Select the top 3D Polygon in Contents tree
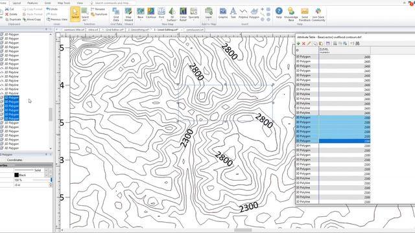The width and height of the screenshot is (415, 233). click(12, 34)
